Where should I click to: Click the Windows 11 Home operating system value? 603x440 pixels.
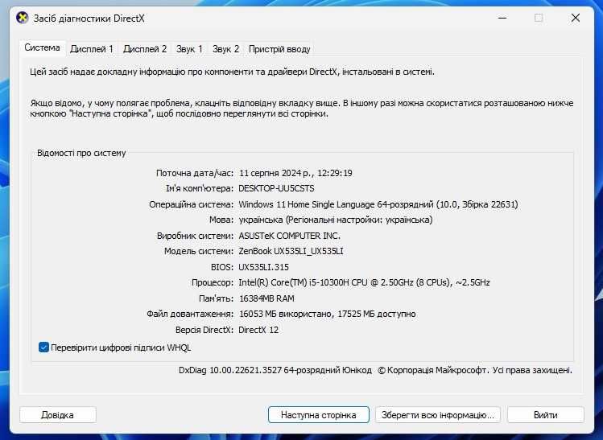tap(378, 204)
